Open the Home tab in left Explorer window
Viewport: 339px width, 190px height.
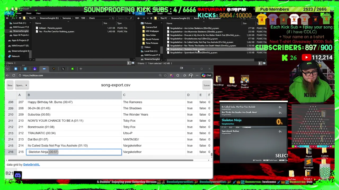coord(19,13)
